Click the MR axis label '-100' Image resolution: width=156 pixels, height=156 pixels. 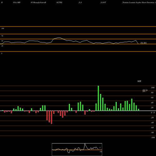[153, 138]
